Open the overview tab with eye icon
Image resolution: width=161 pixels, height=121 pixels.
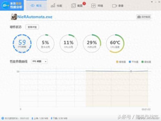coord(36,5)
